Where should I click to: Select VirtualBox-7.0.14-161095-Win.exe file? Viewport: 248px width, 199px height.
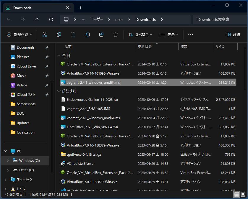[x=148, y=73]
